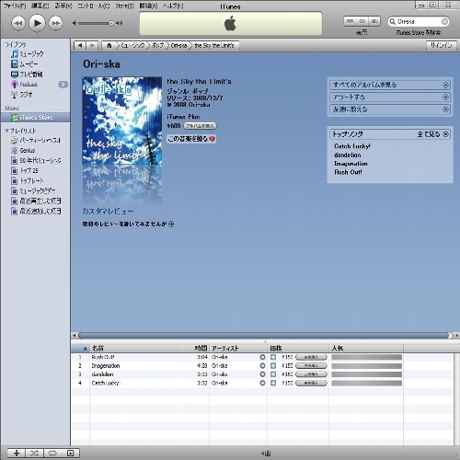This screenshot has width=460, height=460.
Task: Open the Store menu
Action: [124, 6]
